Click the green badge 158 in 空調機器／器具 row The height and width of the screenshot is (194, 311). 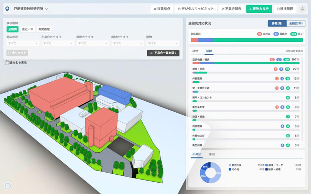pyautogui.click(x=286, y=60)
